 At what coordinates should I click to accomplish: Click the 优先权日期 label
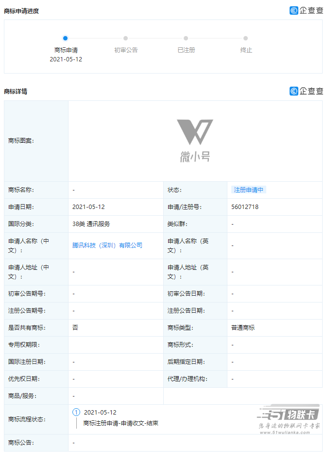[x=24, y=379]
